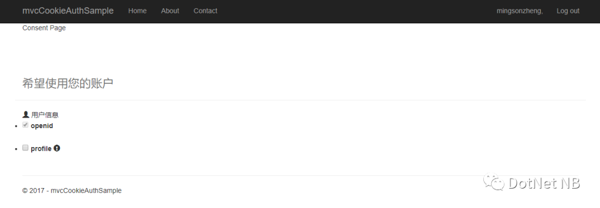Viewport: 600px width, 208px height.
Task: Click the bullet point before openid
Action: 17,126
